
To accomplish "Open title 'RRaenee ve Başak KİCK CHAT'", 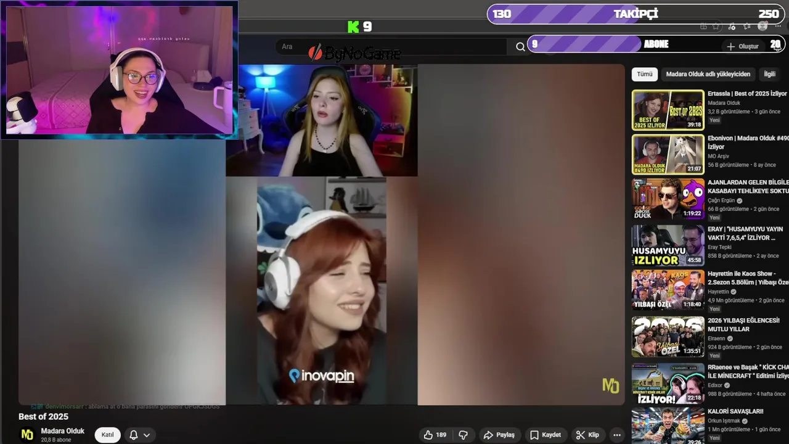I will tap(748, 372).
